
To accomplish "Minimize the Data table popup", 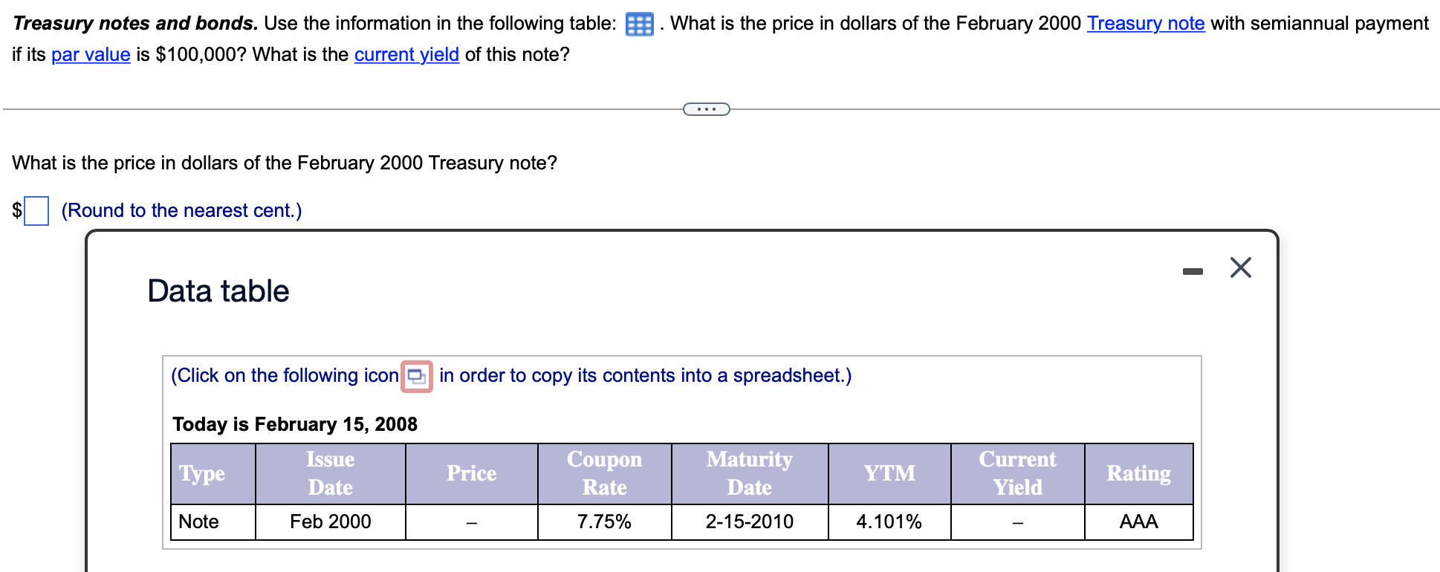I will coord(1193,270).
